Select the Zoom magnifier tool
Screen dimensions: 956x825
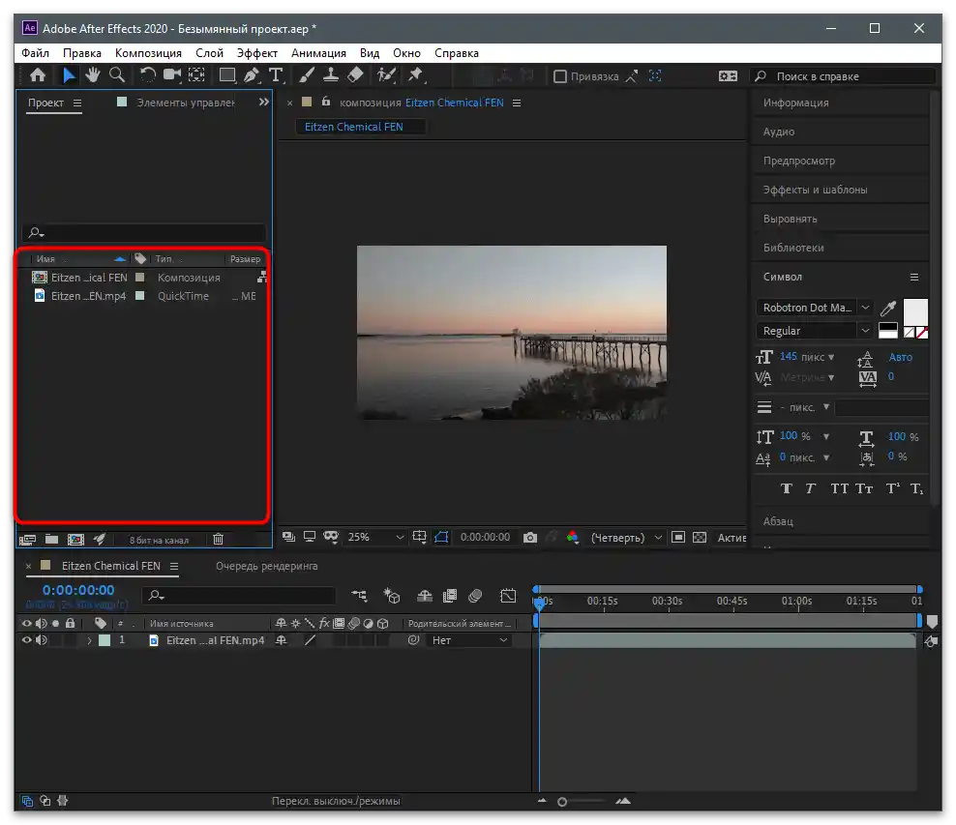tap(117, 75)
